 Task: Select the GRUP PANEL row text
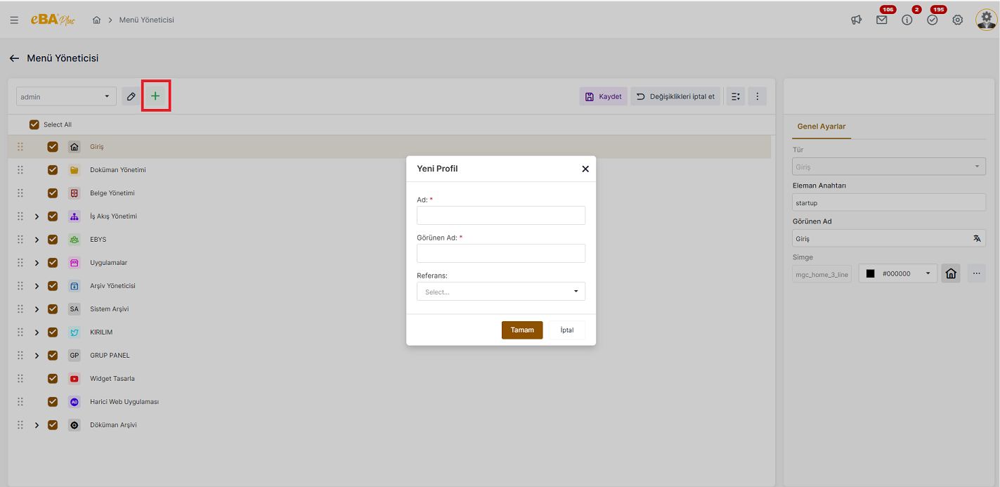click(x=110, y=356)
